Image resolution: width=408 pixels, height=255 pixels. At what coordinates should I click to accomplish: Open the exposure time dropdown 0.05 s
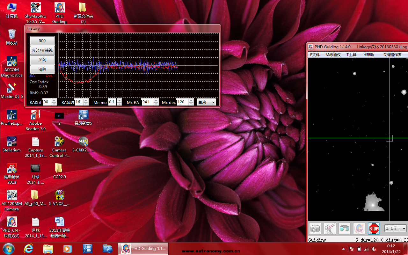click(395, 228)
